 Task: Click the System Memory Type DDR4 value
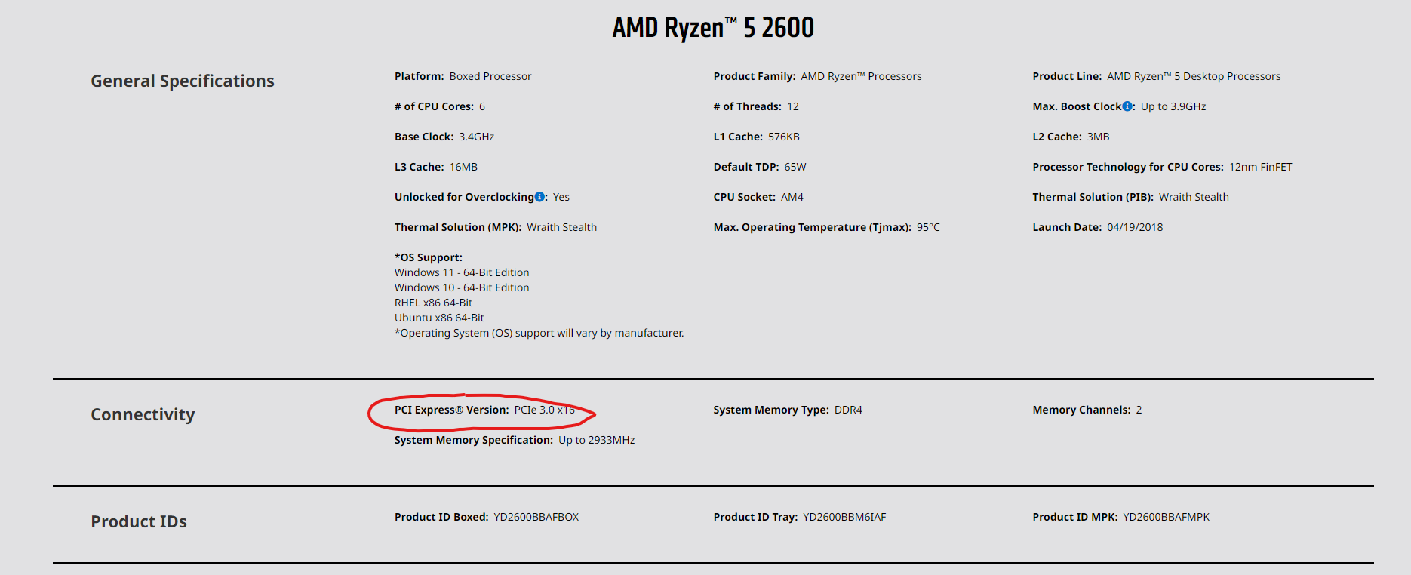[848, 410]
